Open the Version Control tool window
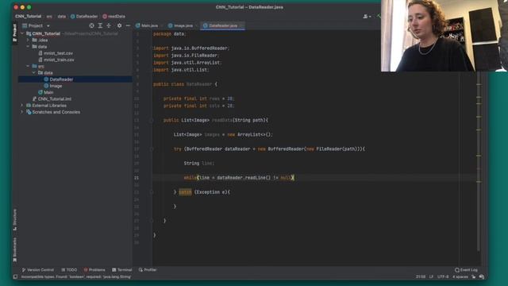Image resolution: width=508 pixels, height=286 pixels. tap(38, 270)
